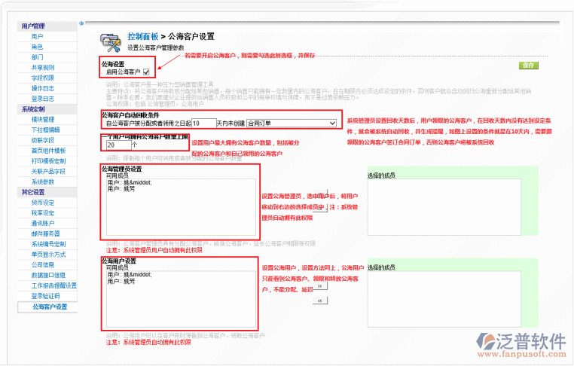Click the control panel tools icon
The width and height of the screenshot is (574, 366).
110,43
